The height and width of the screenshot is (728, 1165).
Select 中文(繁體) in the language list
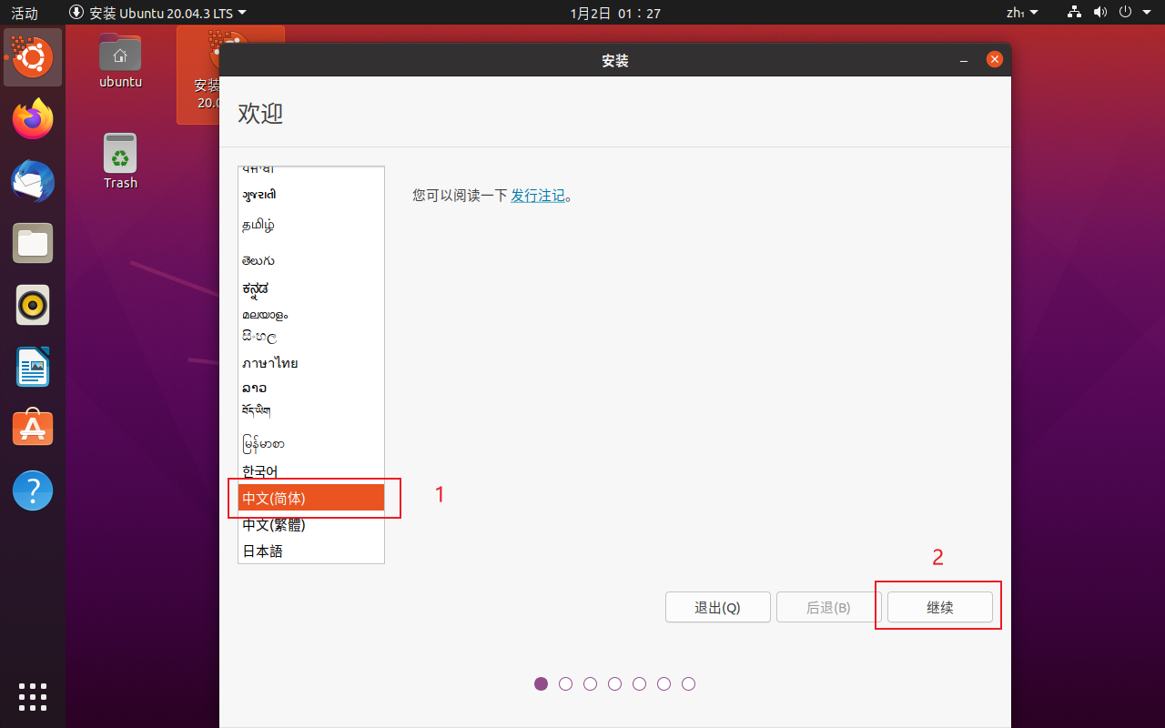click(311, 524)
